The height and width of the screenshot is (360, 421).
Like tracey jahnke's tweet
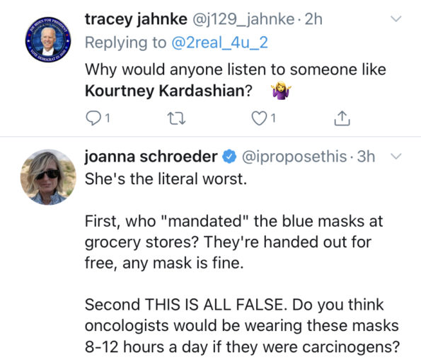click(259, 118)
